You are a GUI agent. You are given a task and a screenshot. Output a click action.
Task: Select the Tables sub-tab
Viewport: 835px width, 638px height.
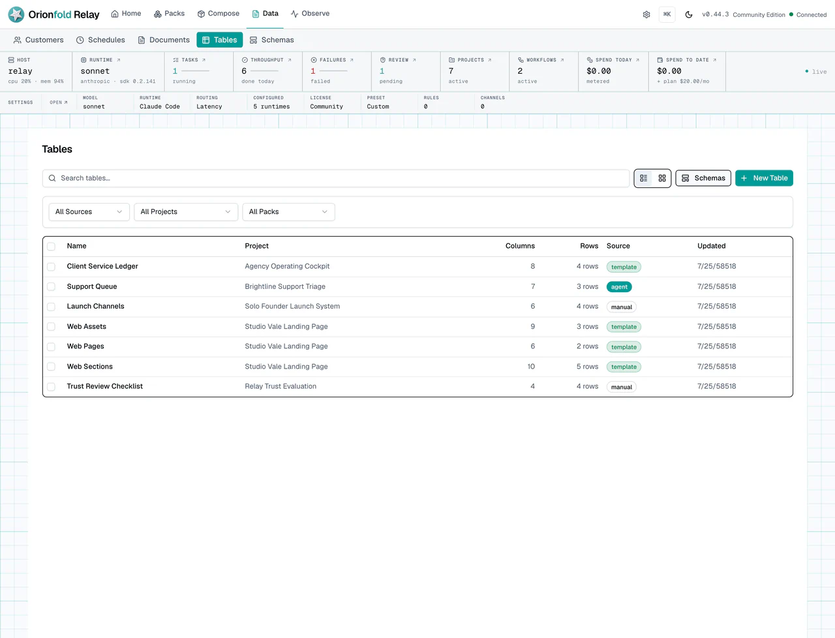pos(220,40)
